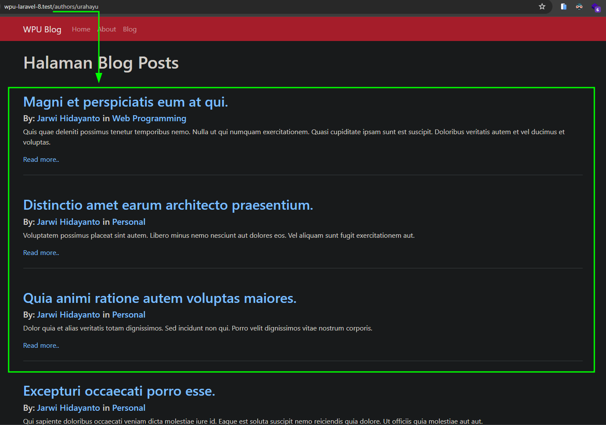The width and height of the screenshot is (606, 425).
Task: Click Read more under Quia animi post
Action: coord(41,346)
